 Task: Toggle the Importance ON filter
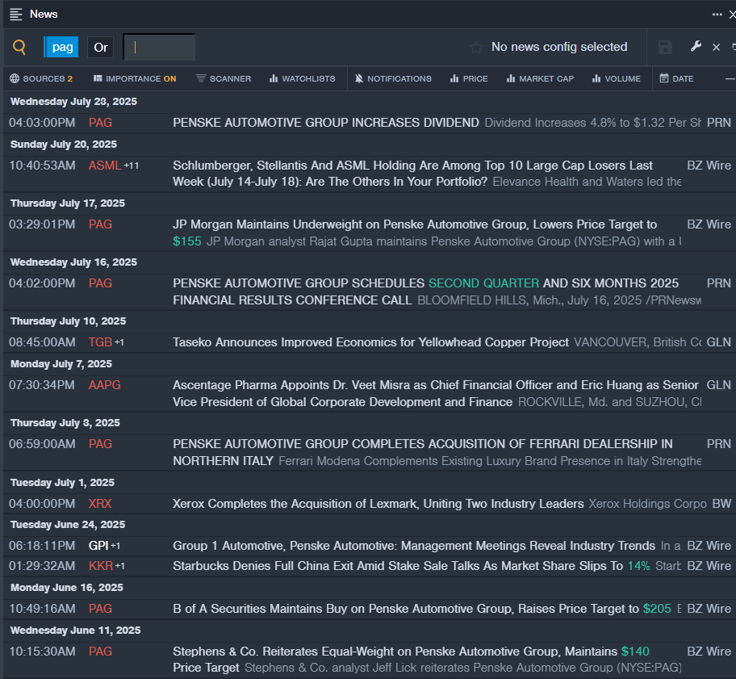click(x=135, y=78)
